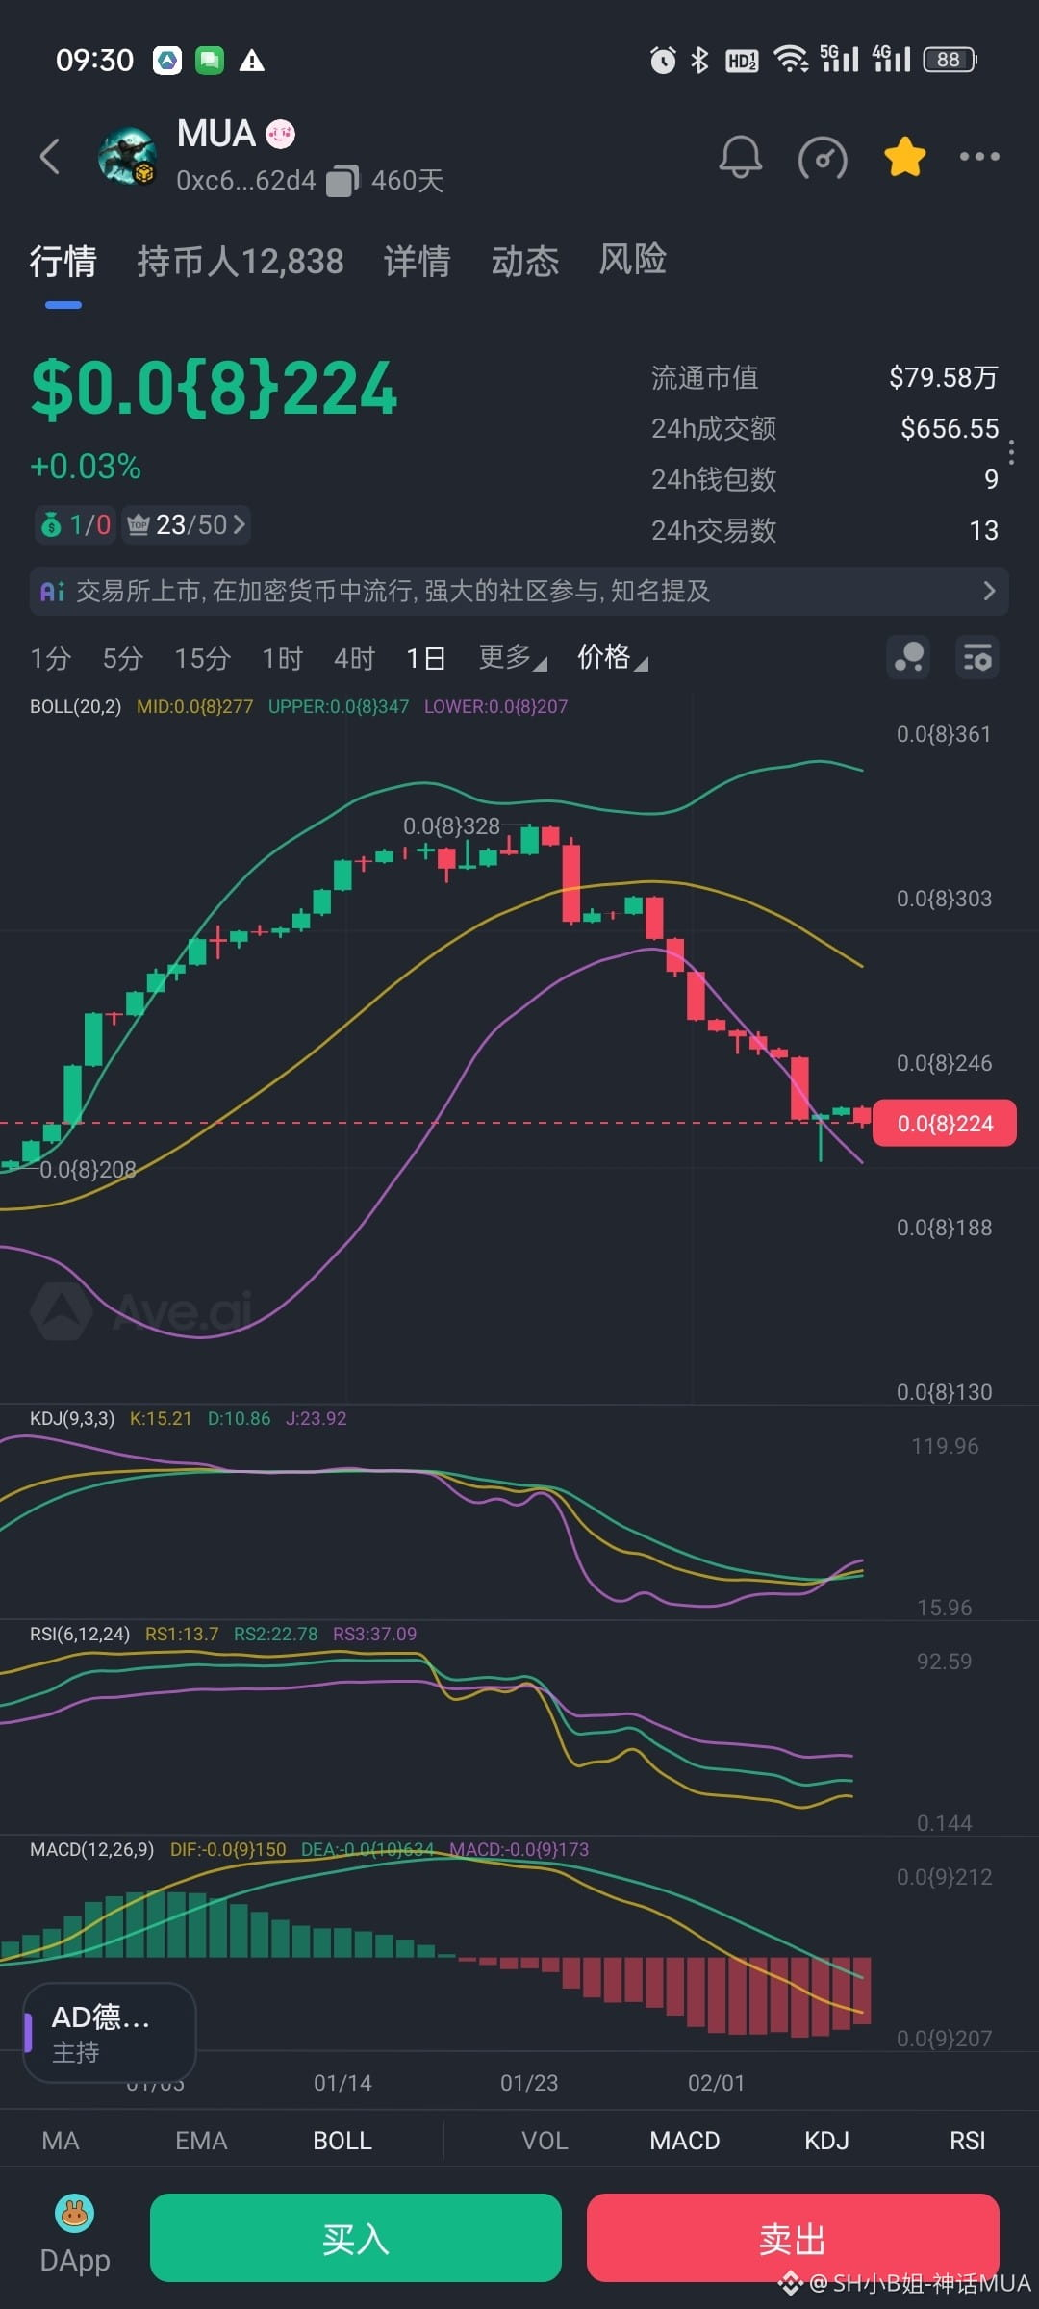This screenshot has width=1039, height=2309.
Task: Open the price alert bell
Action: click(x=741, y=156)
